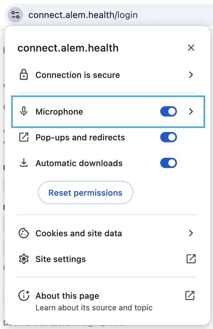Open Site settings via external link icon

191,259
